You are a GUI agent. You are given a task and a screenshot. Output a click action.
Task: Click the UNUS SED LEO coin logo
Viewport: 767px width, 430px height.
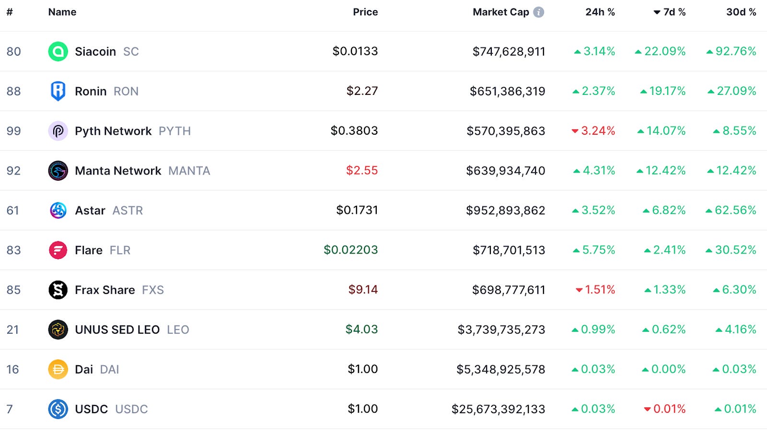pyautogui.click(x=58, y=330)
